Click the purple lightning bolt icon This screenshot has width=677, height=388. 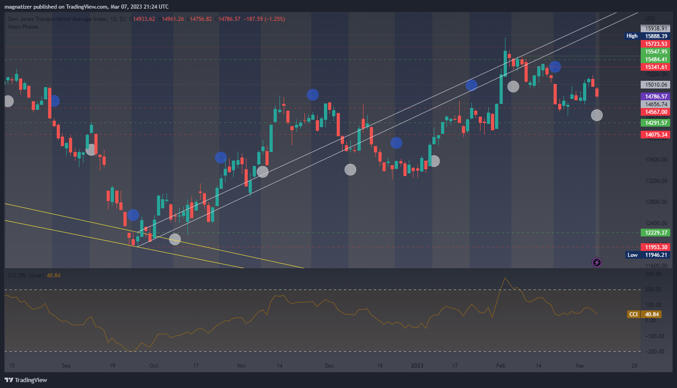[597, 262]
